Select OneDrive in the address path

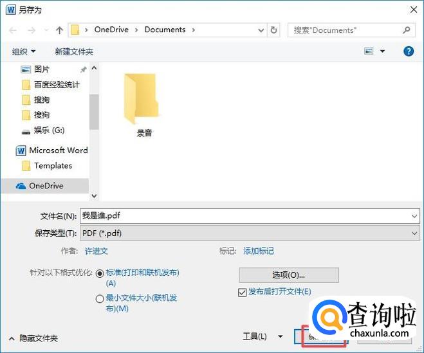[111, 30]
